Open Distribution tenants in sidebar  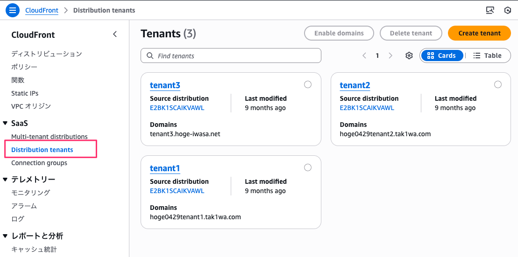point(43,149)
